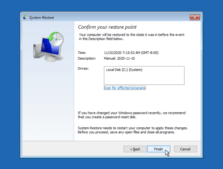Click the Description: label
The height and width of the screenshot is (169, 223).
tap(87, 58)
